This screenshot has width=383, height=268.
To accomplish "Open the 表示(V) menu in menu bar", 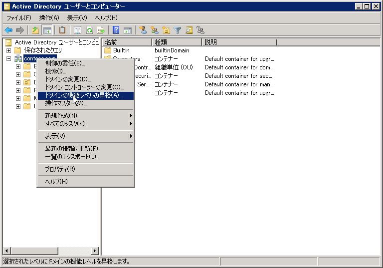I will (x=77, y=18).
